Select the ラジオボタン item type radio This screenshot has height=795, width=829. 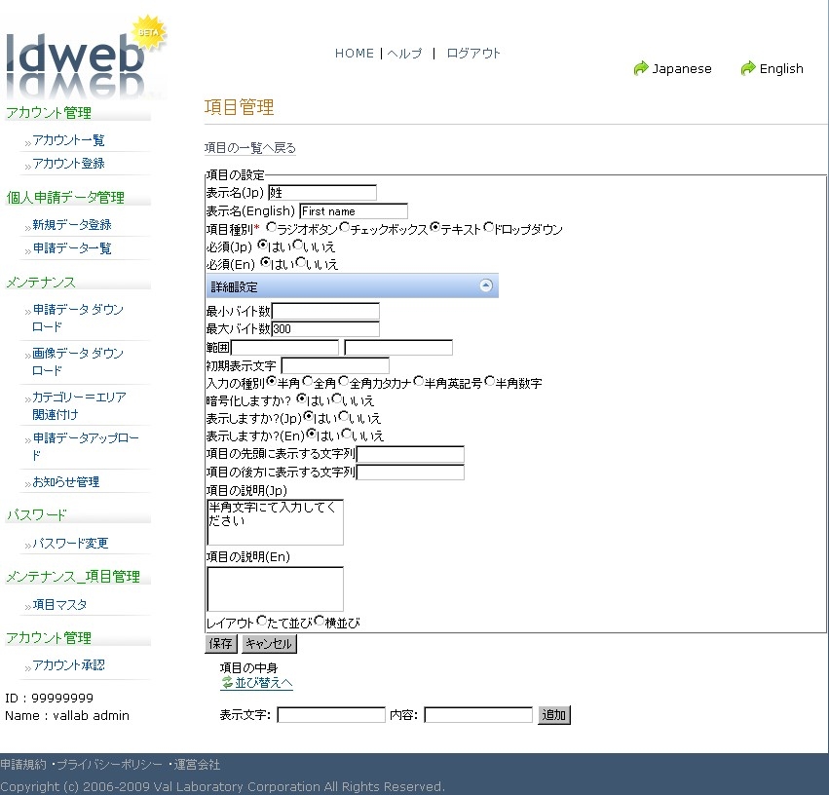tap(271, 227)
